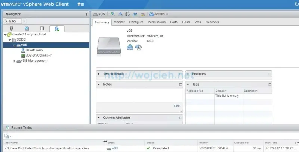Open the Ports tab
Screen dimensions: 299x152
click(174, 22)
